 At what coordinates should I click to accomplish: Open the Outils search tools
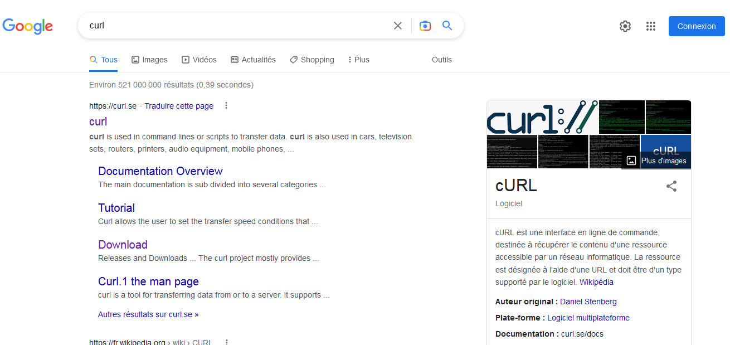[442, 60]
